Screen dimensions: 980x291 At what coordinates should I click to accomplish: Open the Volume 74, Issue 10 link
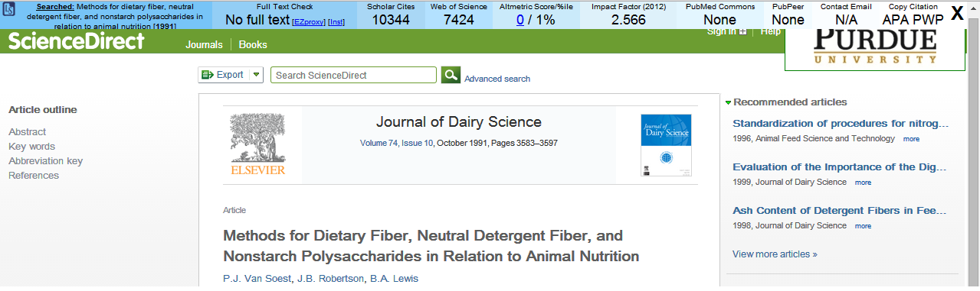pos(396,143)
